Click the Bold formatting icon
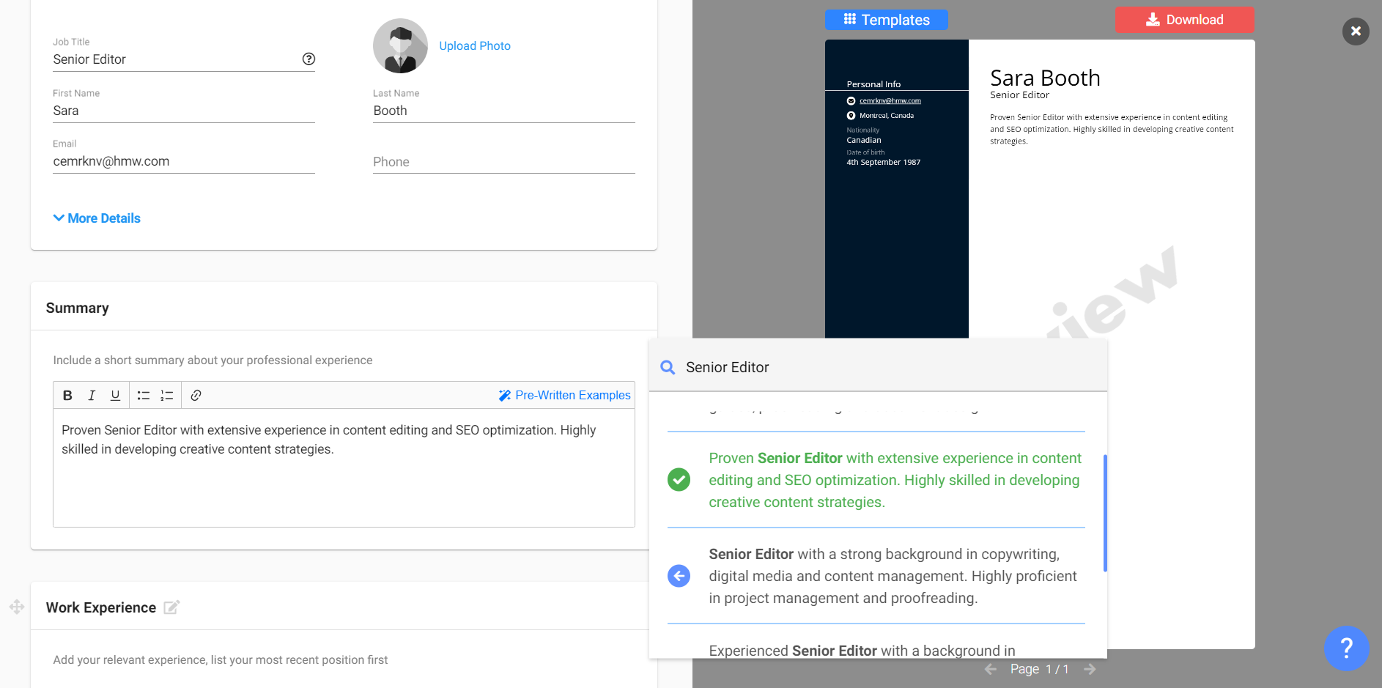Image resolution: width=1382 pixels, height=688 pixels. pyautogui.click(x=67, y=396)
